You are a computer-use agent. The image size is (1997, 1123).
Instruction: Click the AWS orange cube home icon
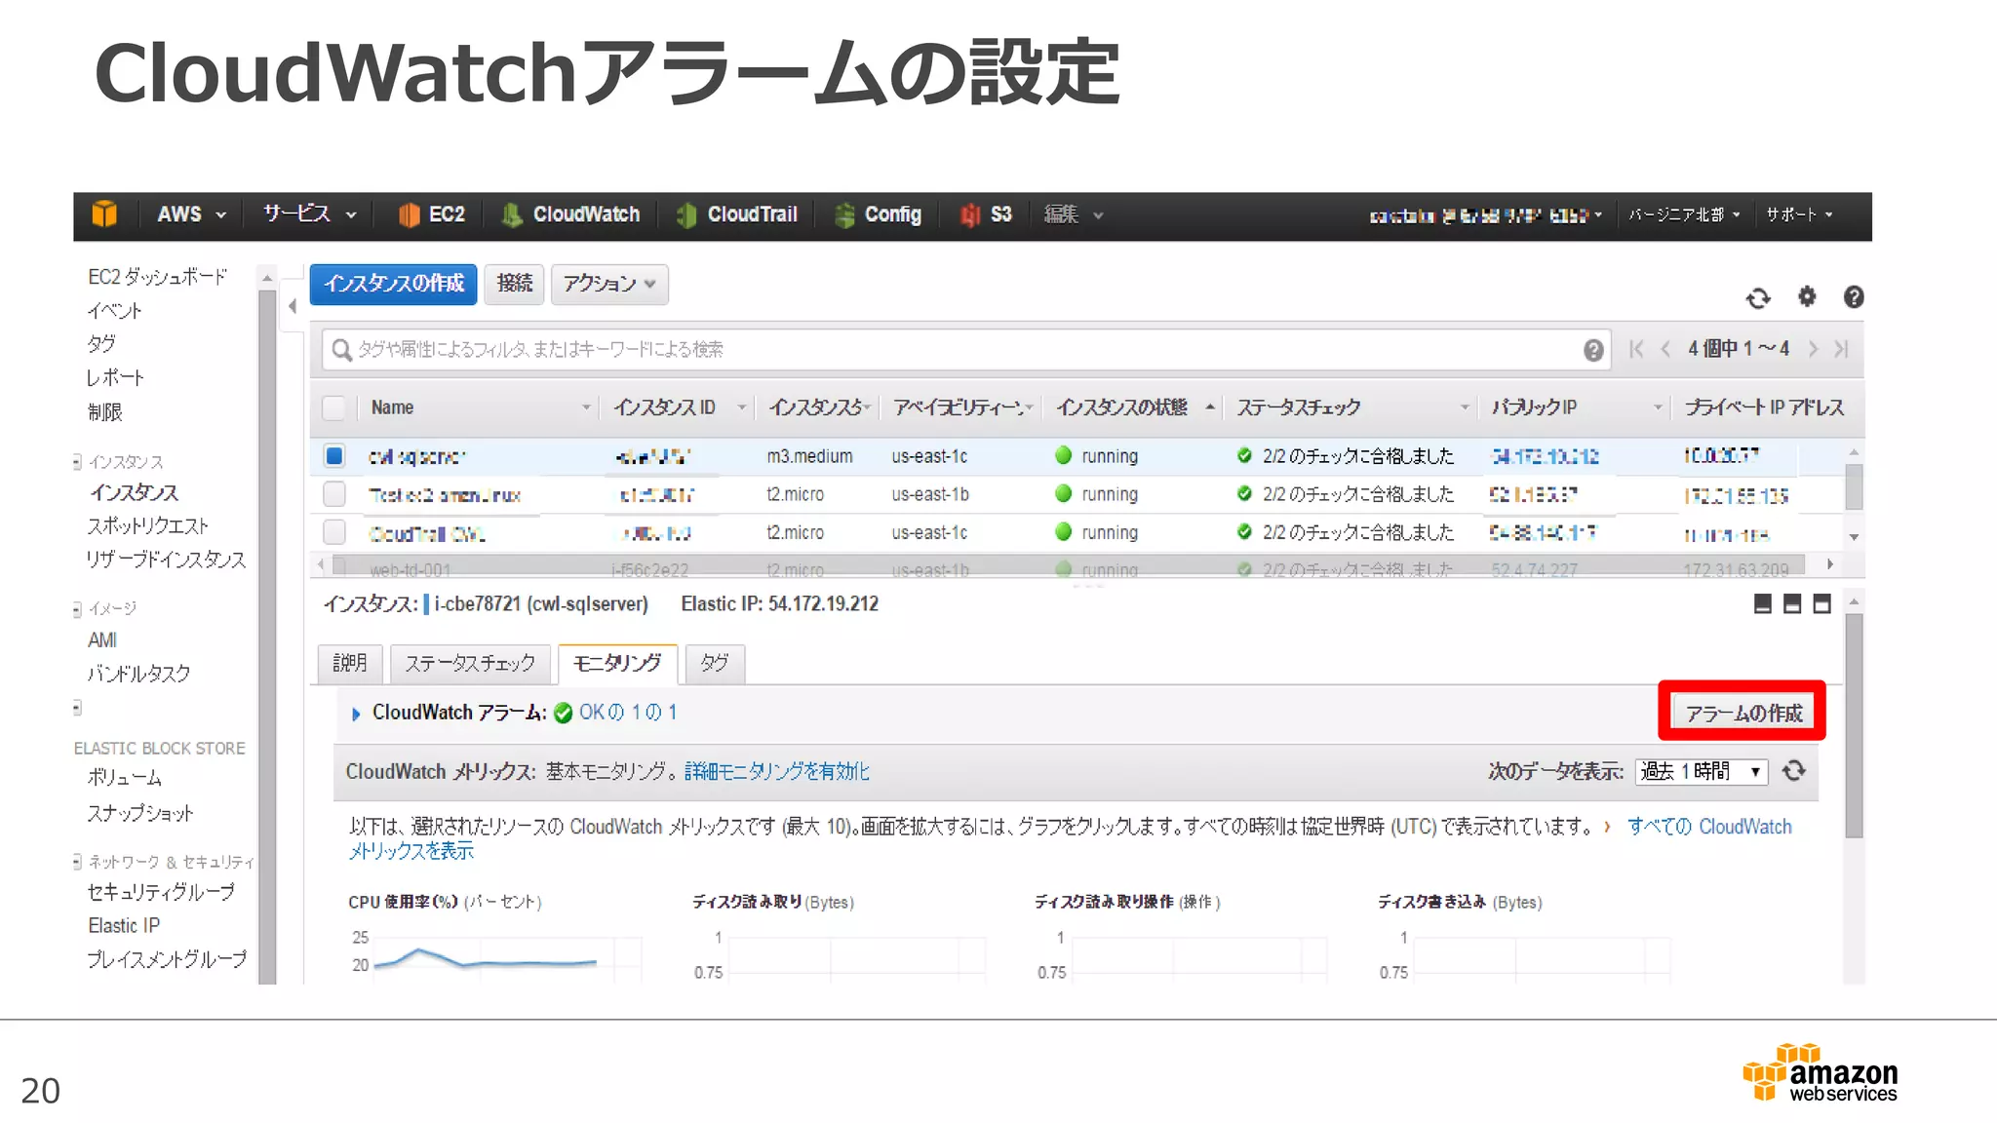[x=104, y=214]
